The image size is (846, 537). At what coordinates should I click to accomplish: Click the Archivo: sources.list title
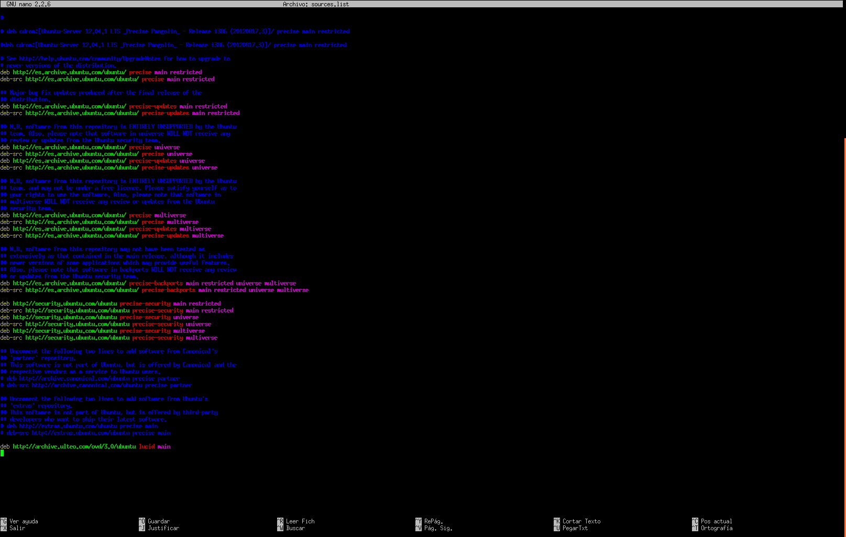315,4
